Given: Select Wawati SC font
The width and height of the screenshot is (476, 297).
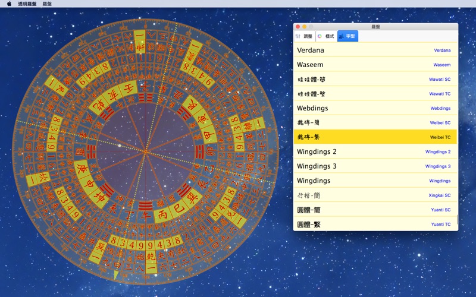Looking at the screenshot, I should coord(375,79).
